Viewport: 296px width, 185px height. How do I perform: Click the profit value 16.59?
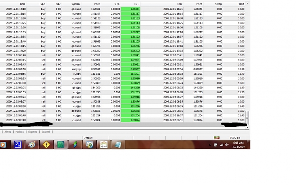[x=241, y=69]
